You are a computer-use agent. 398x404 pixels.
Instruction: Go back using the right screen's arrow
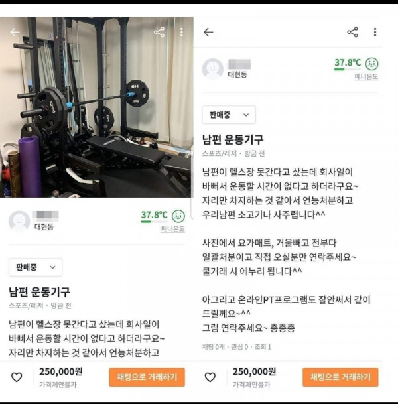(x=209, y=32)
